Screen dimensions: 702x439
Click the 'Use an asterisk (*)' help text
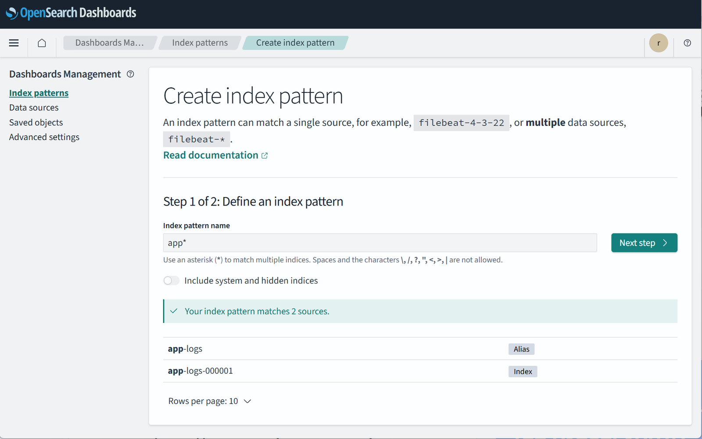pyautogui.click(x=333, y=260)
